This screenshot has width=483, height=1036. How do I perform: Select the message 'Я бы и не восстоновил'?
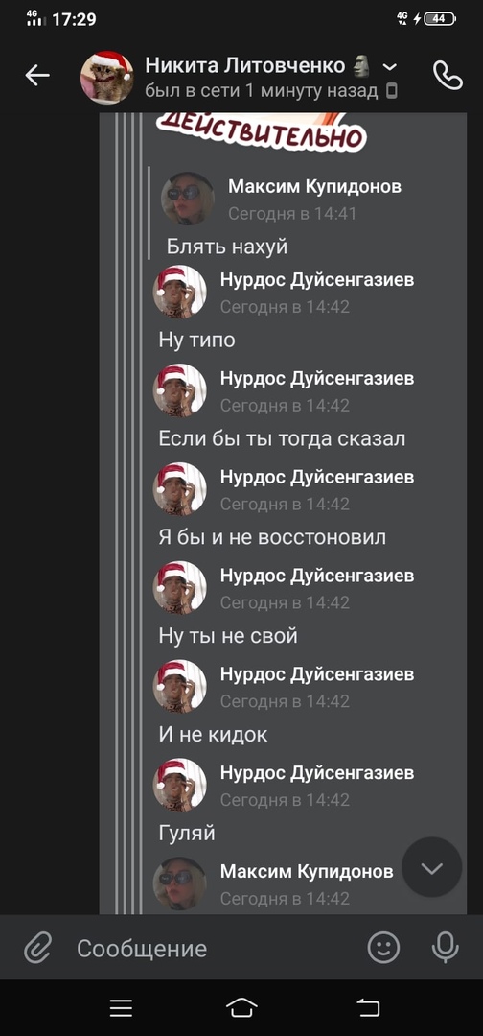272,537
